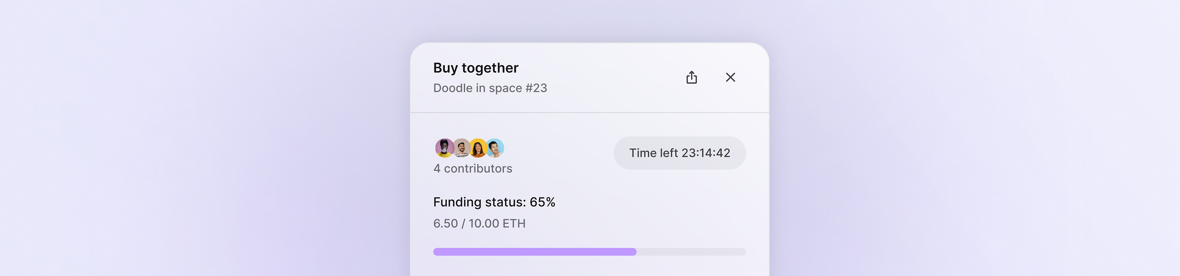This screenshot has width=1180, height=276.
Task: Close the Buy together dialog
Action: [x=730, y=77]
